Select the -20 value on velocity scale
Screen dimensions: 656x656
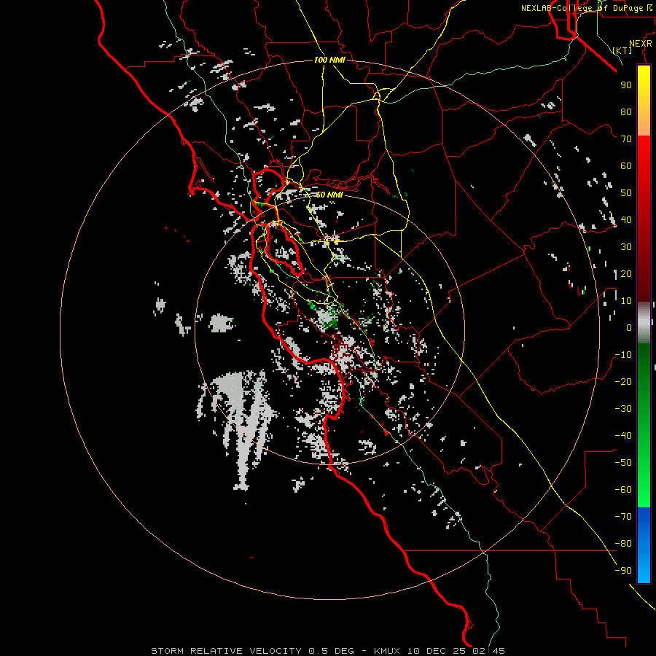click(623, 381)
